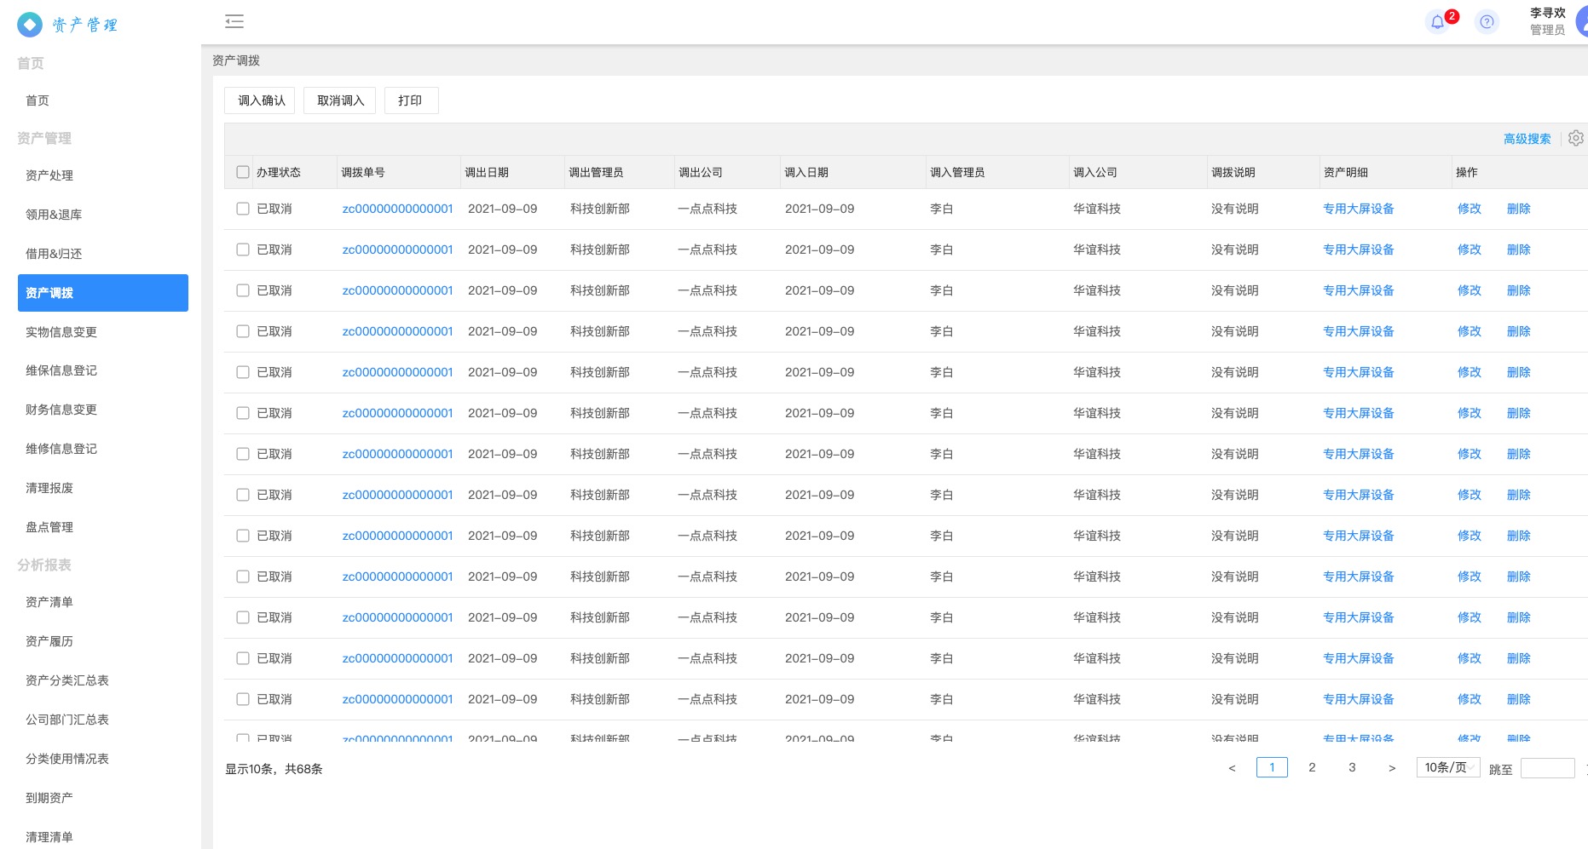
Task: Open 公司部门汇总表 in the sidebar
Action: click(x=67, y=720)
